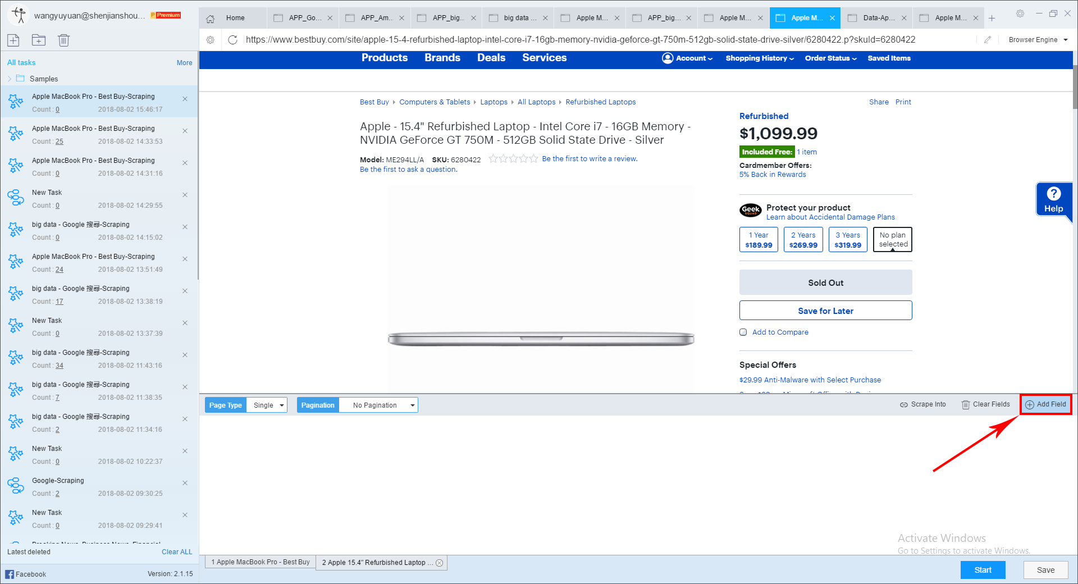This screenshot has height=584, width=1078.
Task: Click the Scrape Into link icon
Action: (x=904, y=405)
